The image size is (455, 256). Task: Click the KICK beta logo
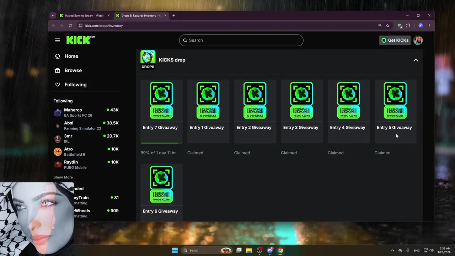pos(81,40)
